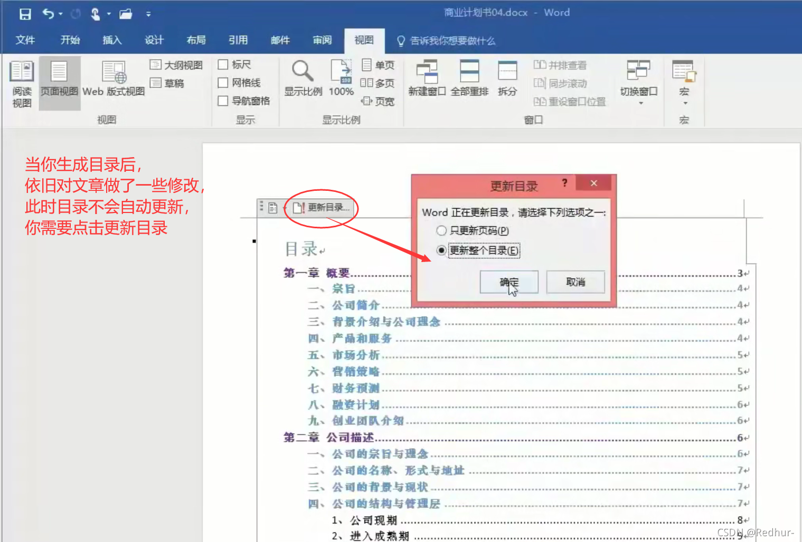This screenshot has height=542, width=802.
Task: Click 同步滚动 option
Action: [560, 83]
